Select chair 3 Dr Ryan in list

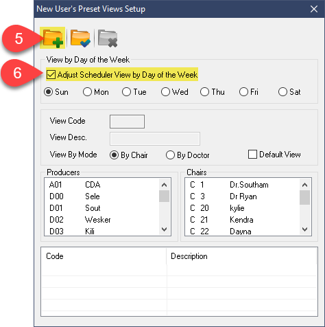tap(243, 196)
